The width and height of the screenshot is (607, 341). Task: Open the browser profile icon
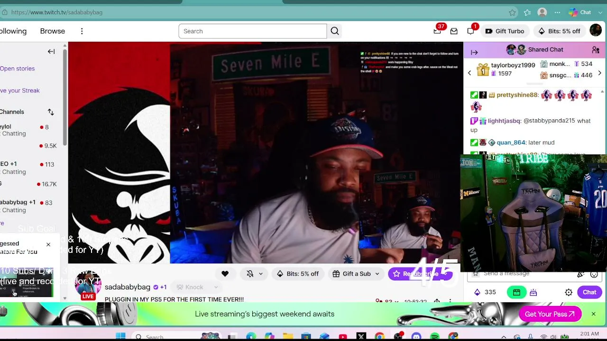(542, 12)
